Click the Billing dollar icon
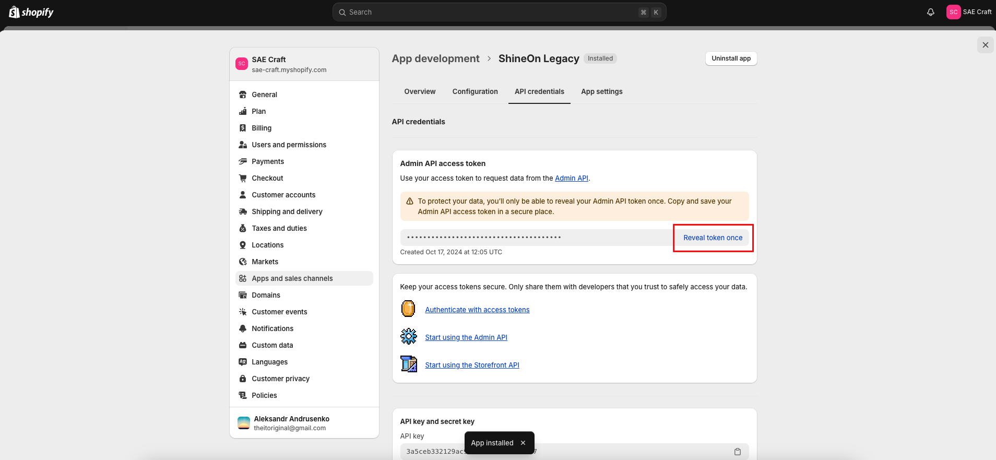The height and width of the screenshot is (460, 996). pos(243,128)
